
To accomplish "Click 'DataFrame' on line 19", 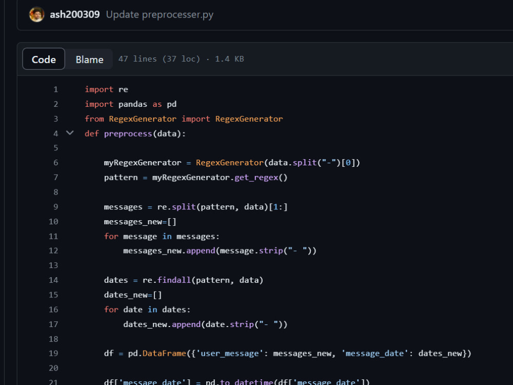I will pos(164,354).
